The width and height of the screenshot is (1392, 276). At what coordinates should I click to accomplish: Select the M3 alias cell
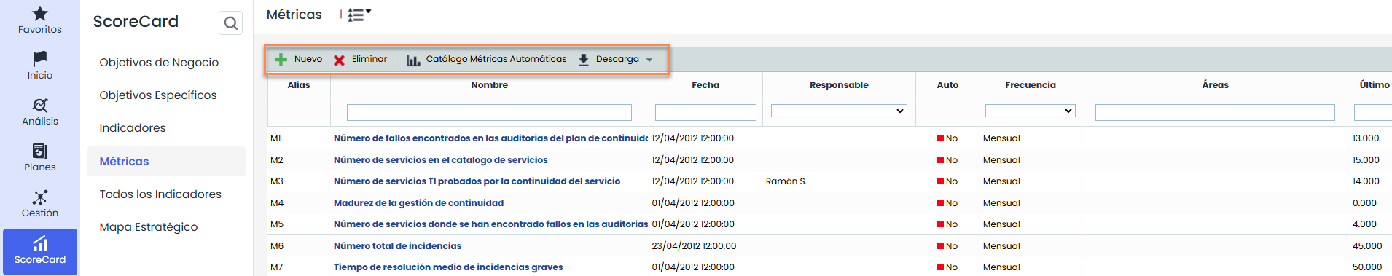coord(277,181)
